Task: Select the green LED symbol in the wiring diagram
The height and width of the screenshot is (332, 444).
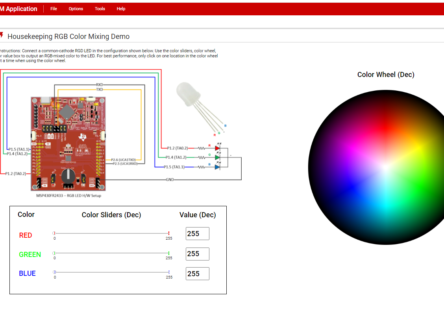Action: click(217, 157)
